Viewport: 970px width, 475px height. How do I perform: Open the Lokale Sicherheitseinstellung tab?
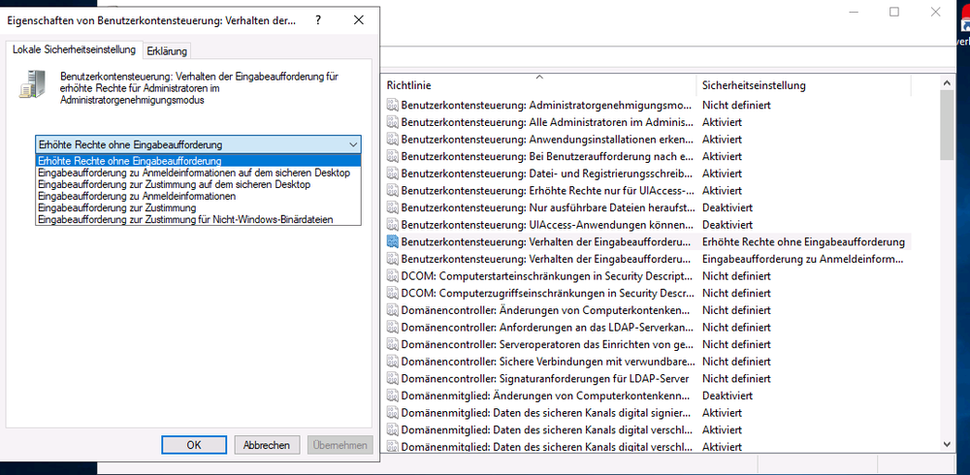point(74,49)
